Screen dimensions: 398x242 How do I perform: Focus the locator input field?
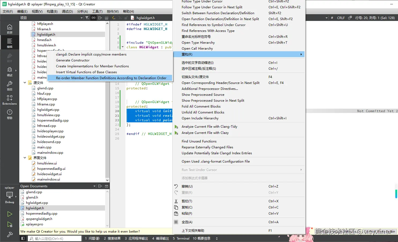pos(55,239)
